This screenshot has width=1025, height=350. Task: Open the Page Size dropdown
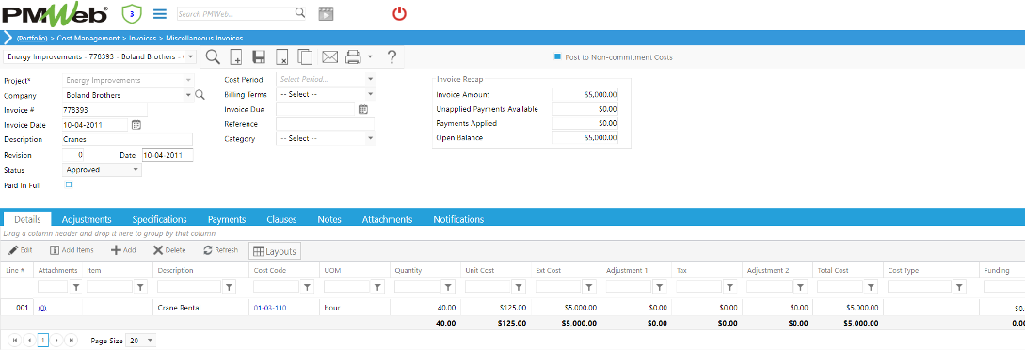(x=151, y=341)
